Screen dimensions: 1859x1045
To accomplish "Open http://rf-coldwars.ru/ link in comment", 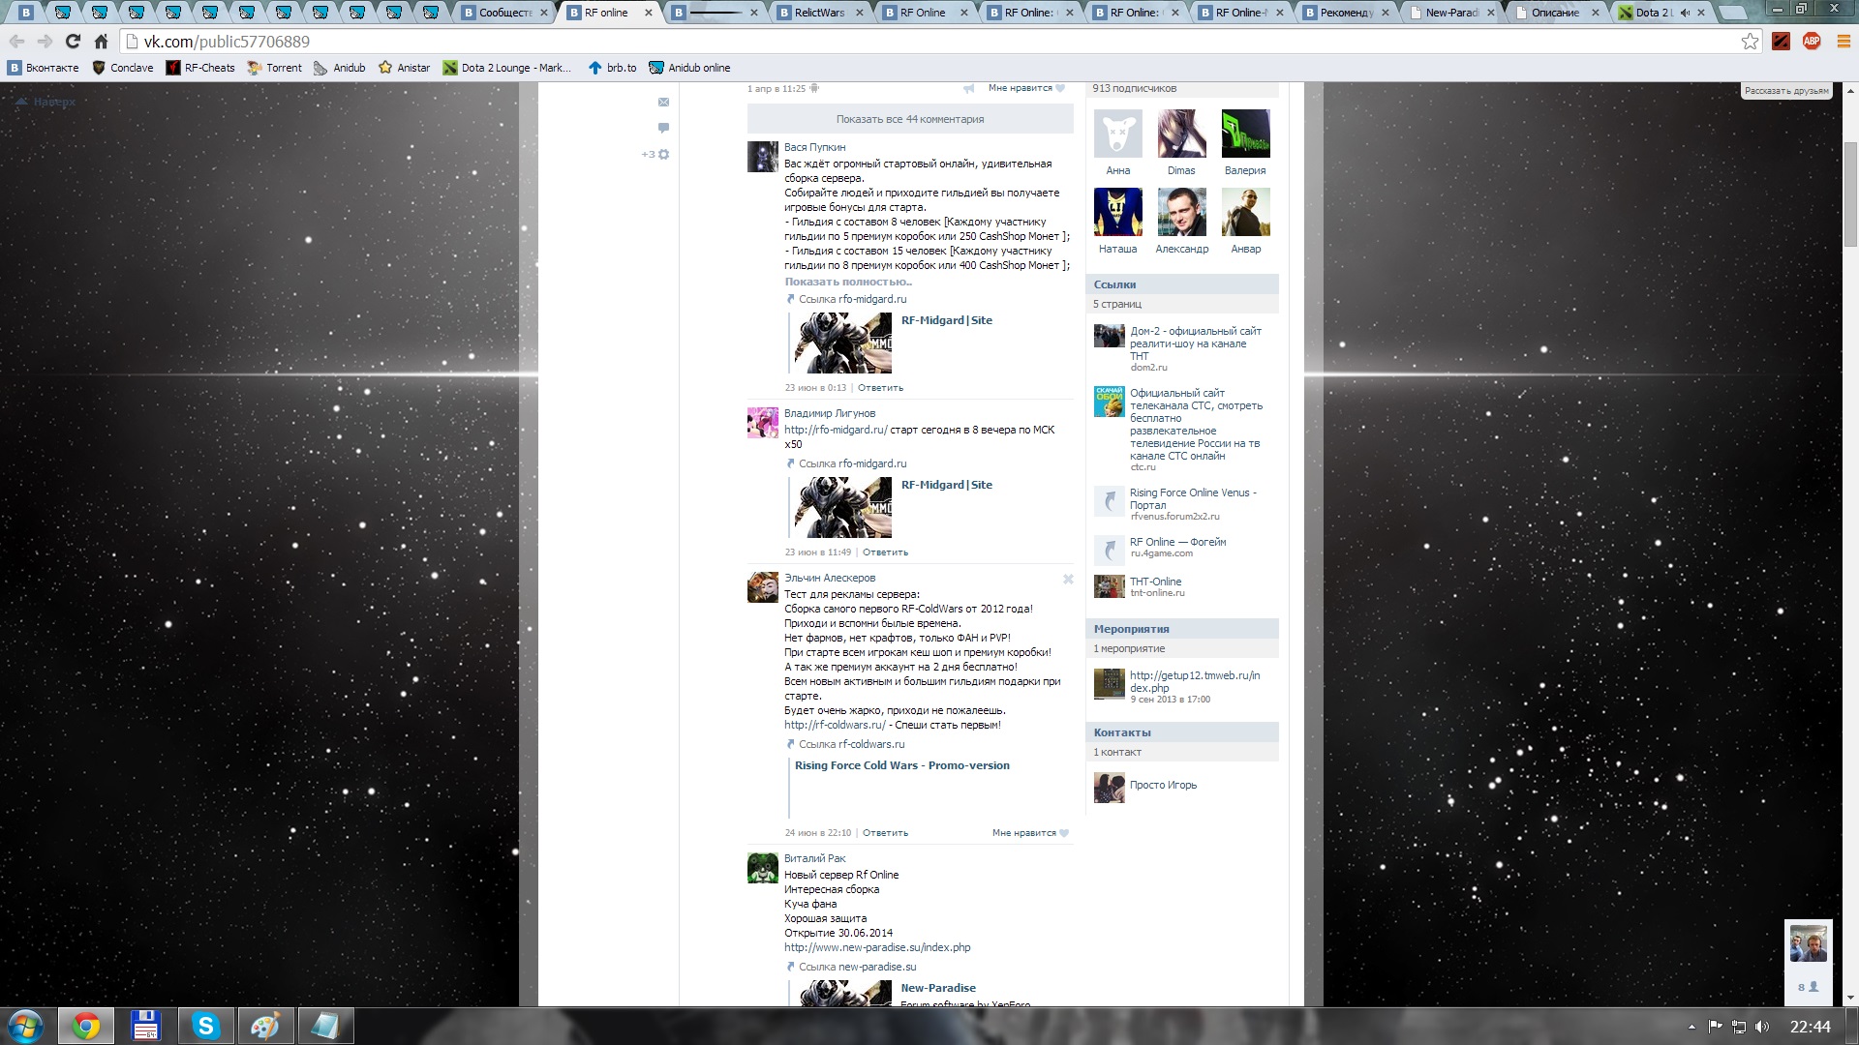I will coord(835,725).
